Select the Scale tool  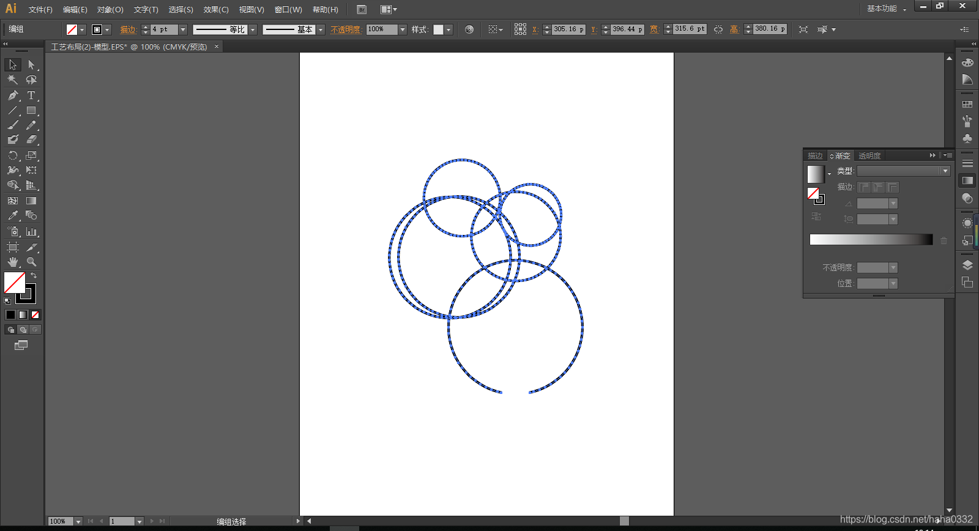coord(31,155)
